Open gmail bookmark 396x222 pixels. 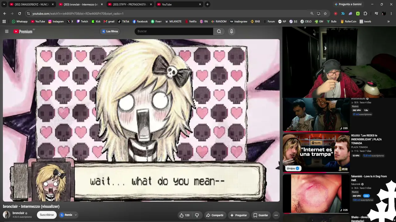click(x=109, y=22)
